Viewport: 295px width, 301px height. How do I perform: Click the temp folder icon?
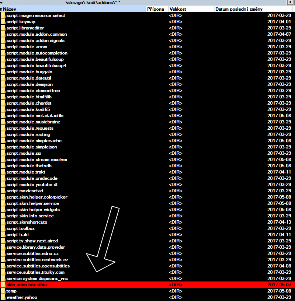pos(3,291)
